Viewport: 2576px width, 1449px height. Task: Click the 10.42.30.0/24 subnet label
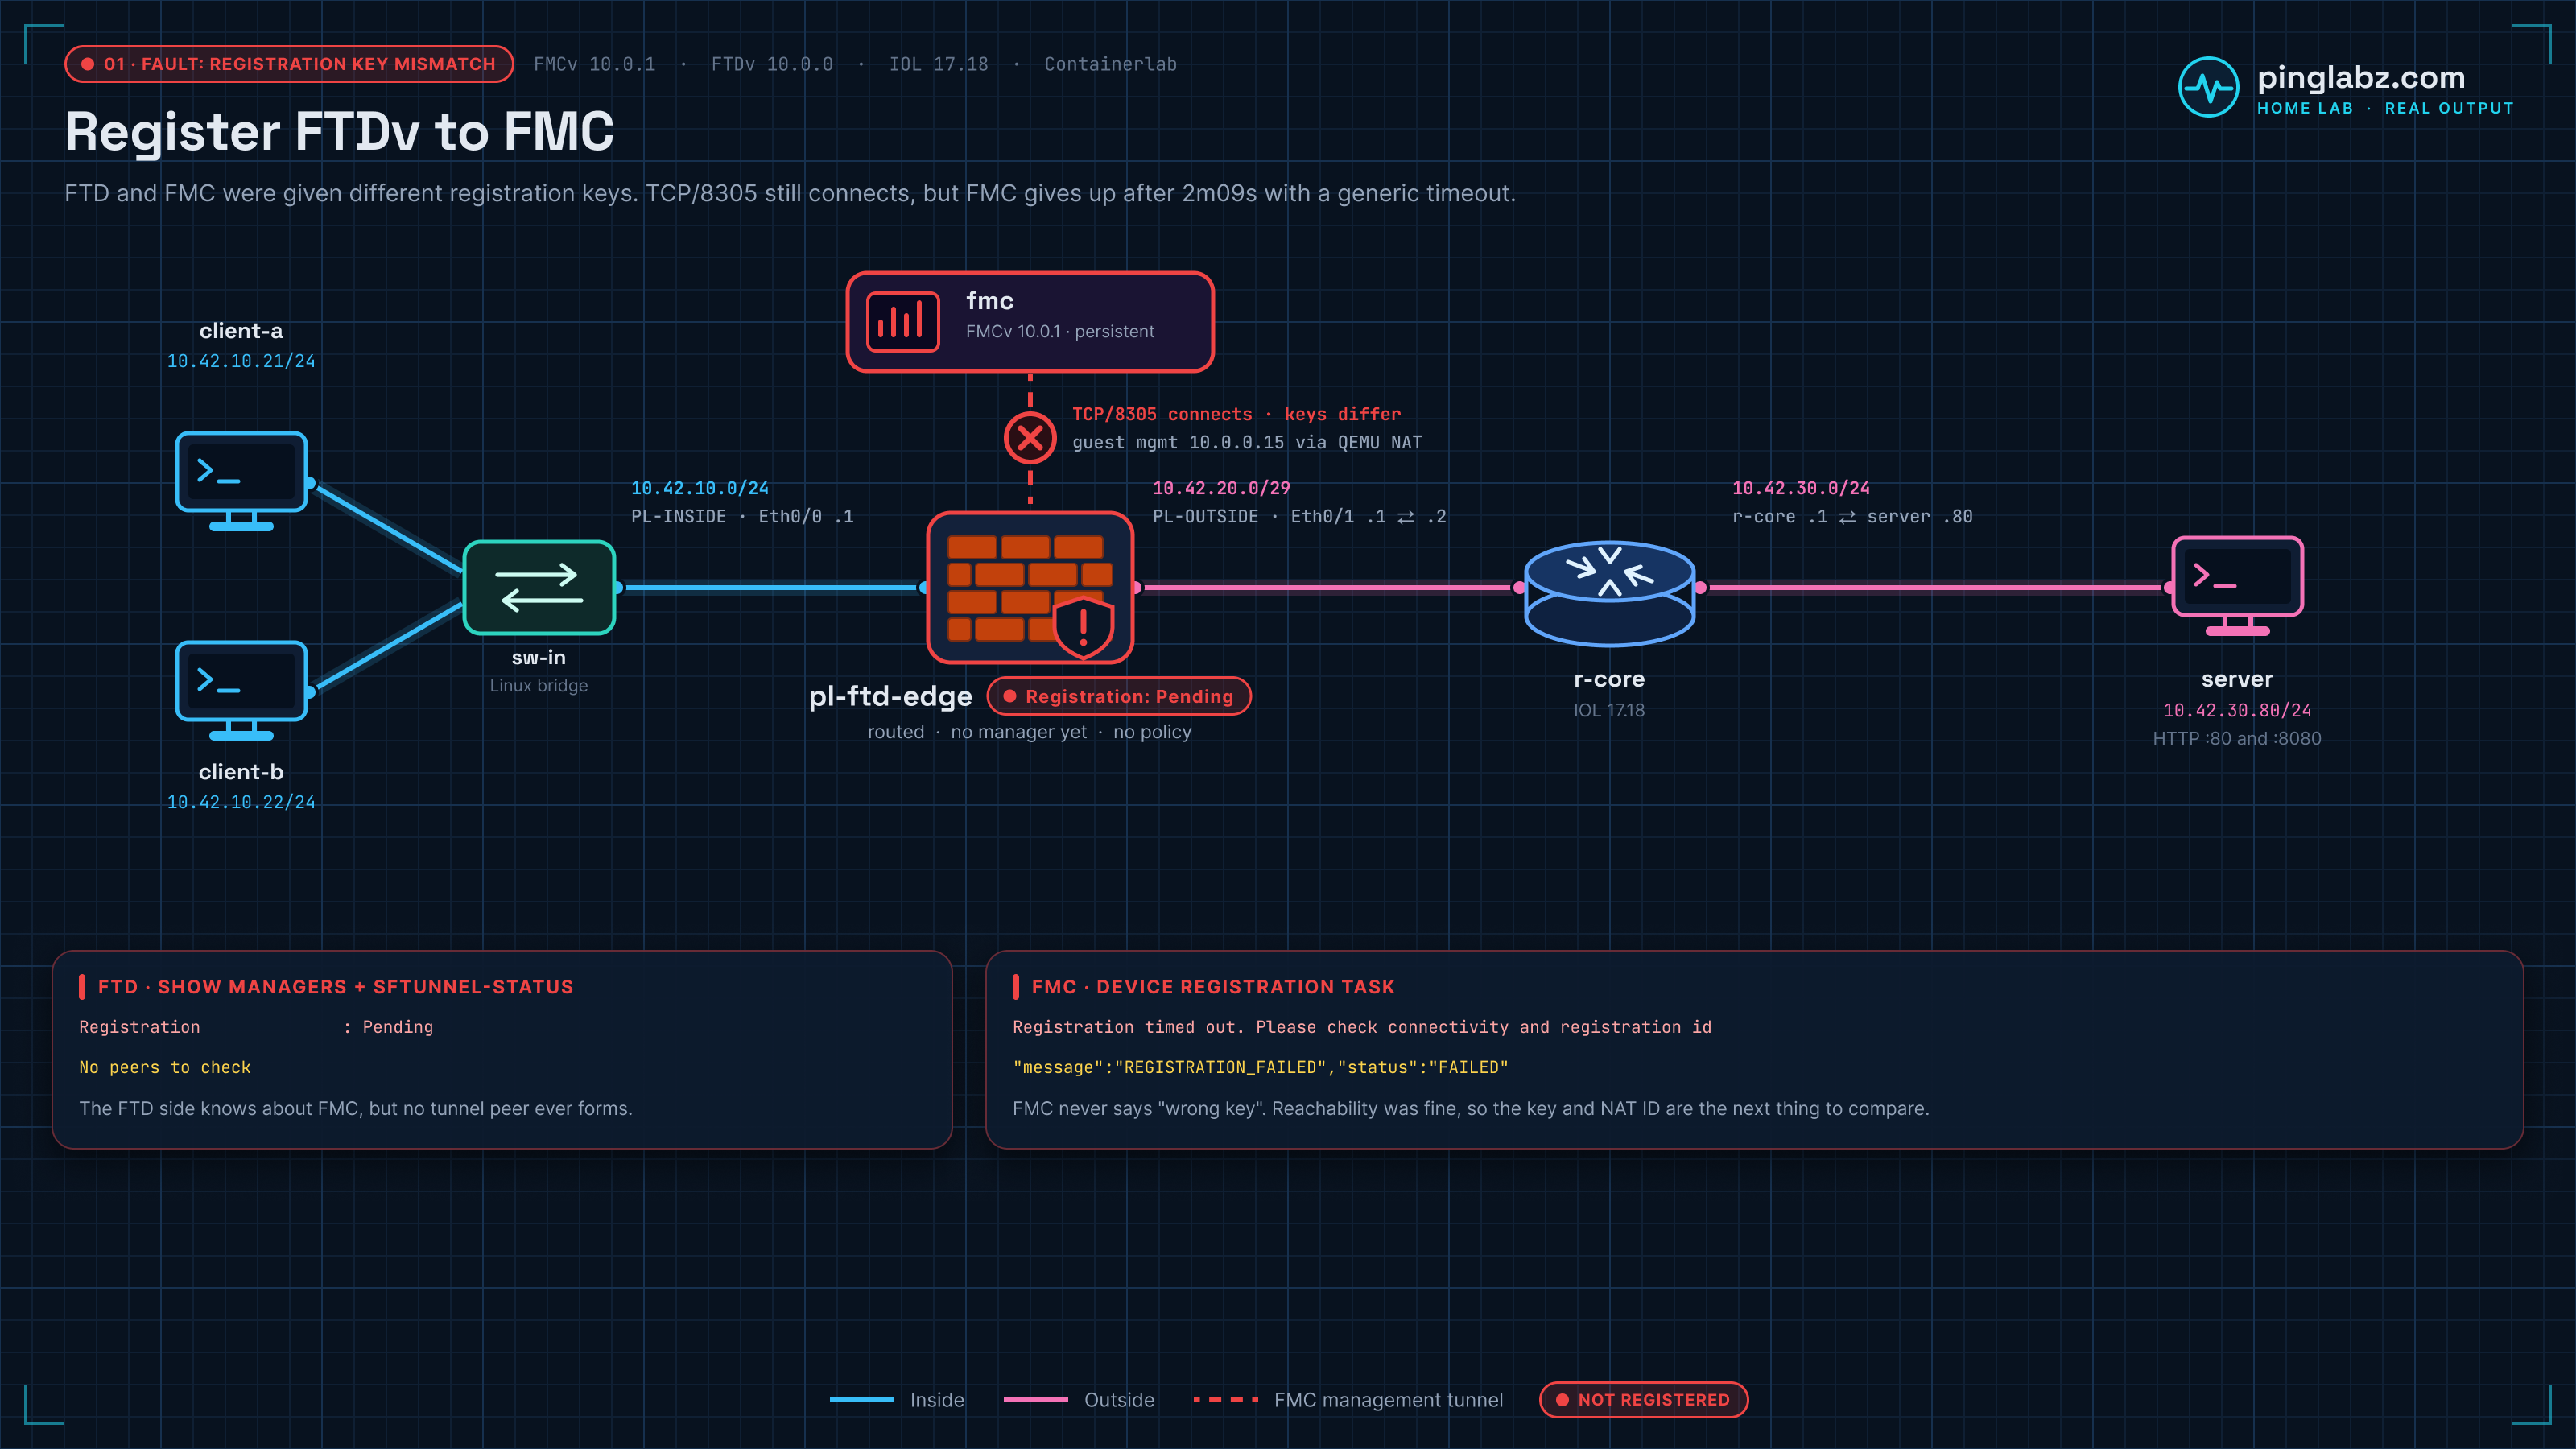click(x=1801, y=488)
